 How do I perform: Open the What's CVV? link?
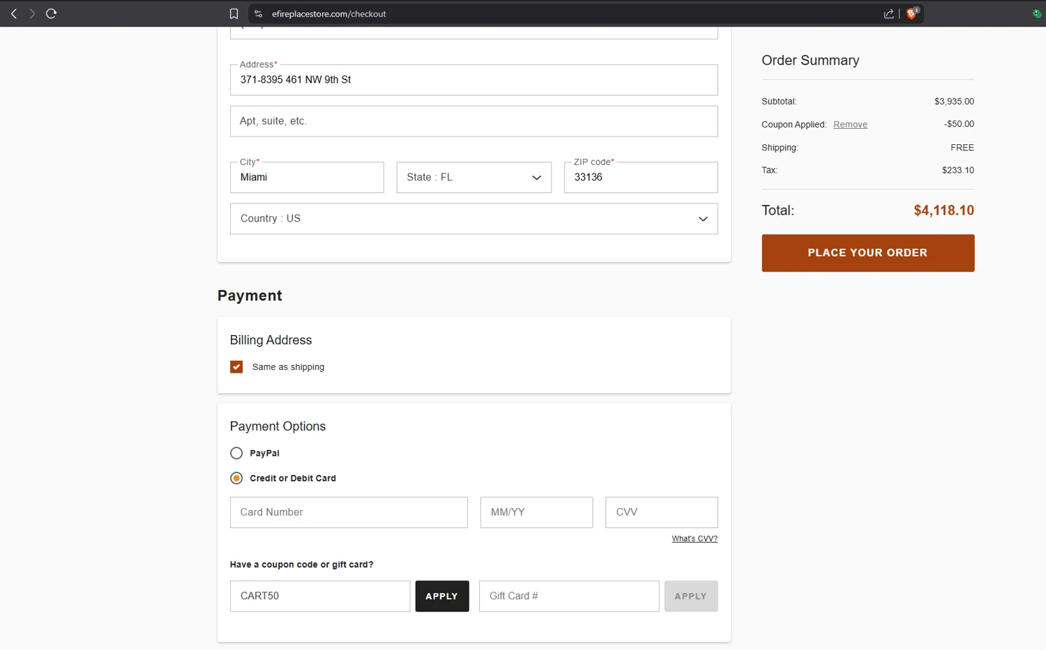(x=695, y=539)
